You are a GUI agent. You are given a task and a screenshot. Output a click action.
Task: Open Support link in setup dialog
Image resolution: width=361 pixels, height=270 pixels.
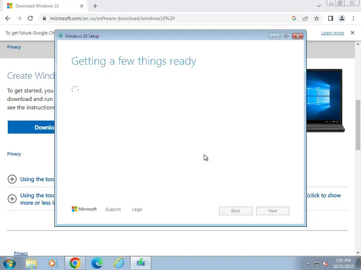(x=113, y=210)
